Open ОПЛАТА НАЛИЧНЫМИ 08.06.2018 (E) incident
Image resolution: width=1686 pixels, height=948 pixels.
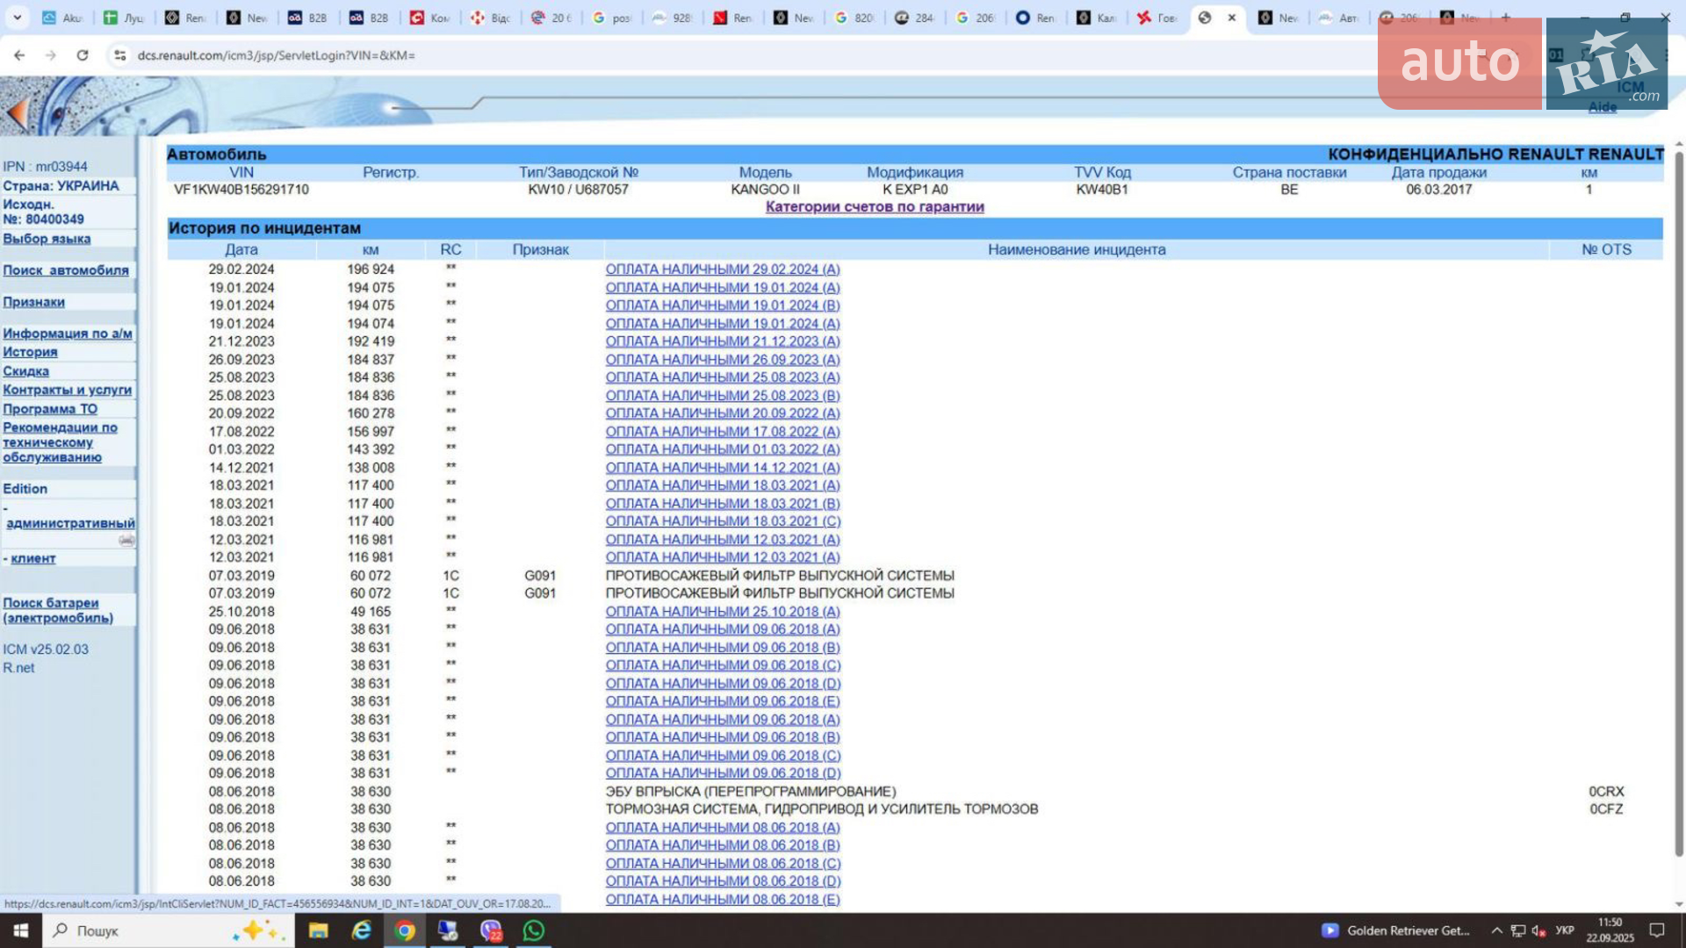(723, 900)
